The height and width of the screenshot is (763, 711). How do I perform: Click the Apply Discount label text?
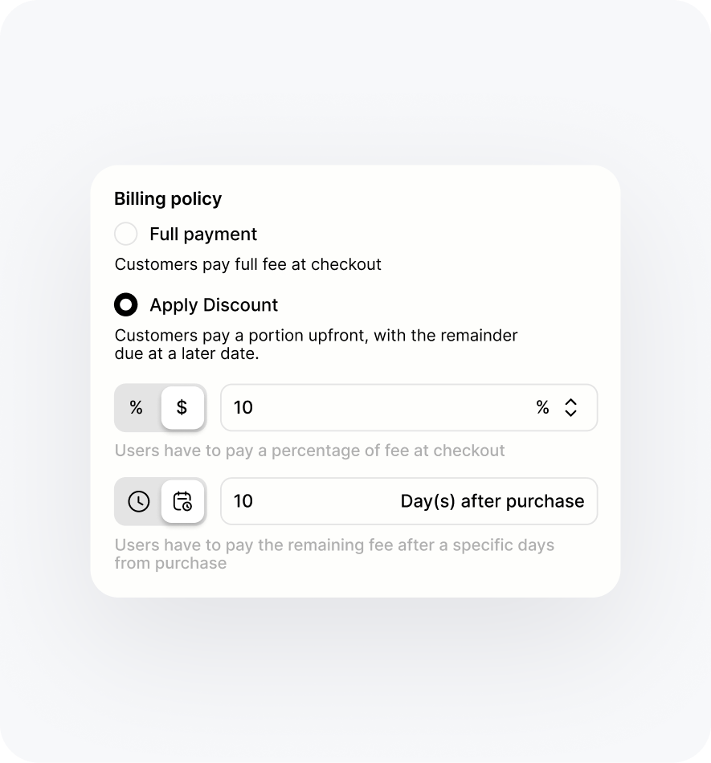click(x=214, y=305)
